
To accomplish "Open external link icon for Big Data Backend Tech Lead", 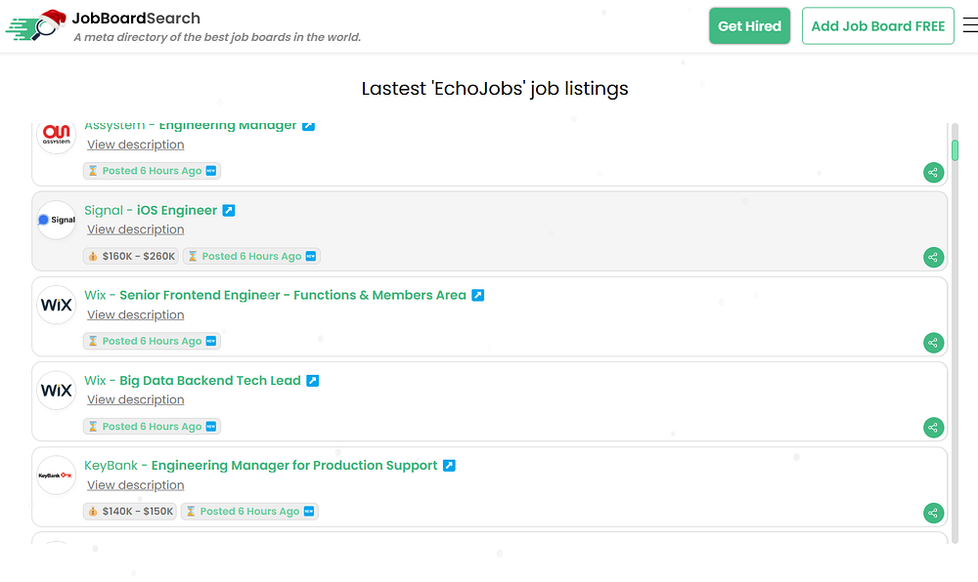I will tap(313, 380).
